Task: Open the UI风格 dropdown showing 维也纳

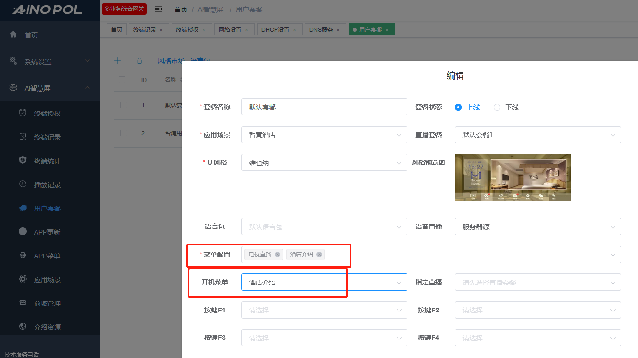Action: [324, 163]
